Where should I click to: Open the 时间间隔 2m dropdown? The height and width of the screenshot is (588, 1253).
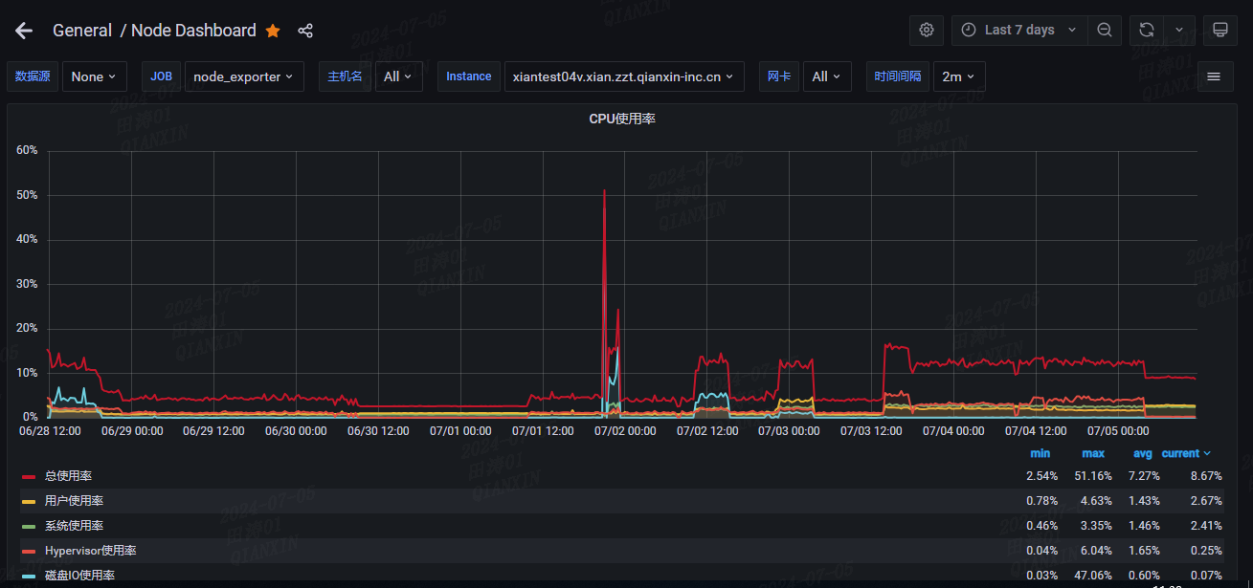pyautogui.click(x=959, y=76)
